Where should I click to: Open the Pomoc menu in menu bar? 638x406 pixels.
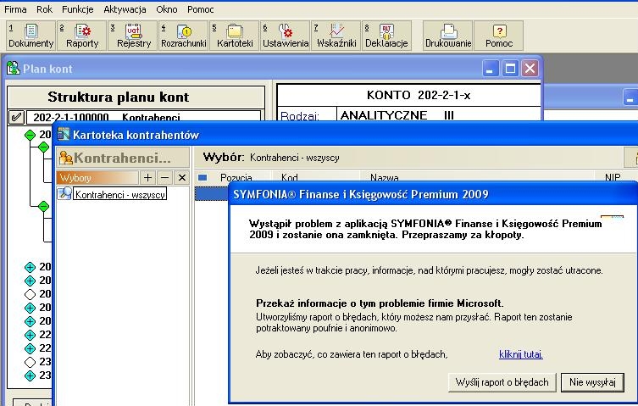(x=200, y=9)
